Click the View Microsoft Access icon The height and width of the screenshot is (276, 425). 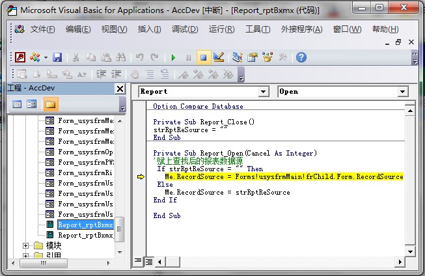(x=20, y=57)
